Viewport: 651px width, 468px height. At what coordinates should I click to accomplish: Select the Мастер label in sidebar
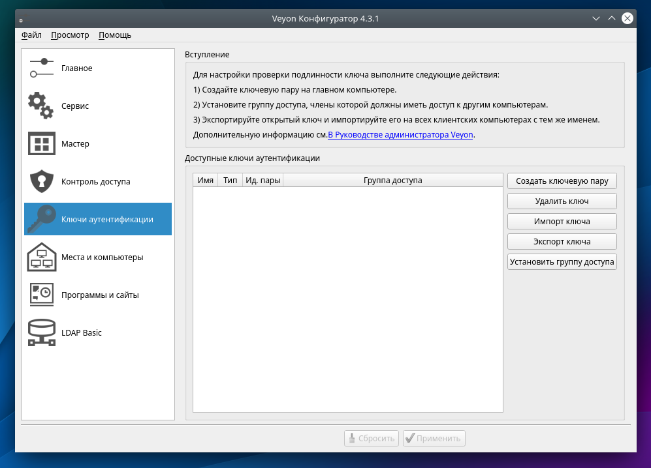[x=75, y=143]
